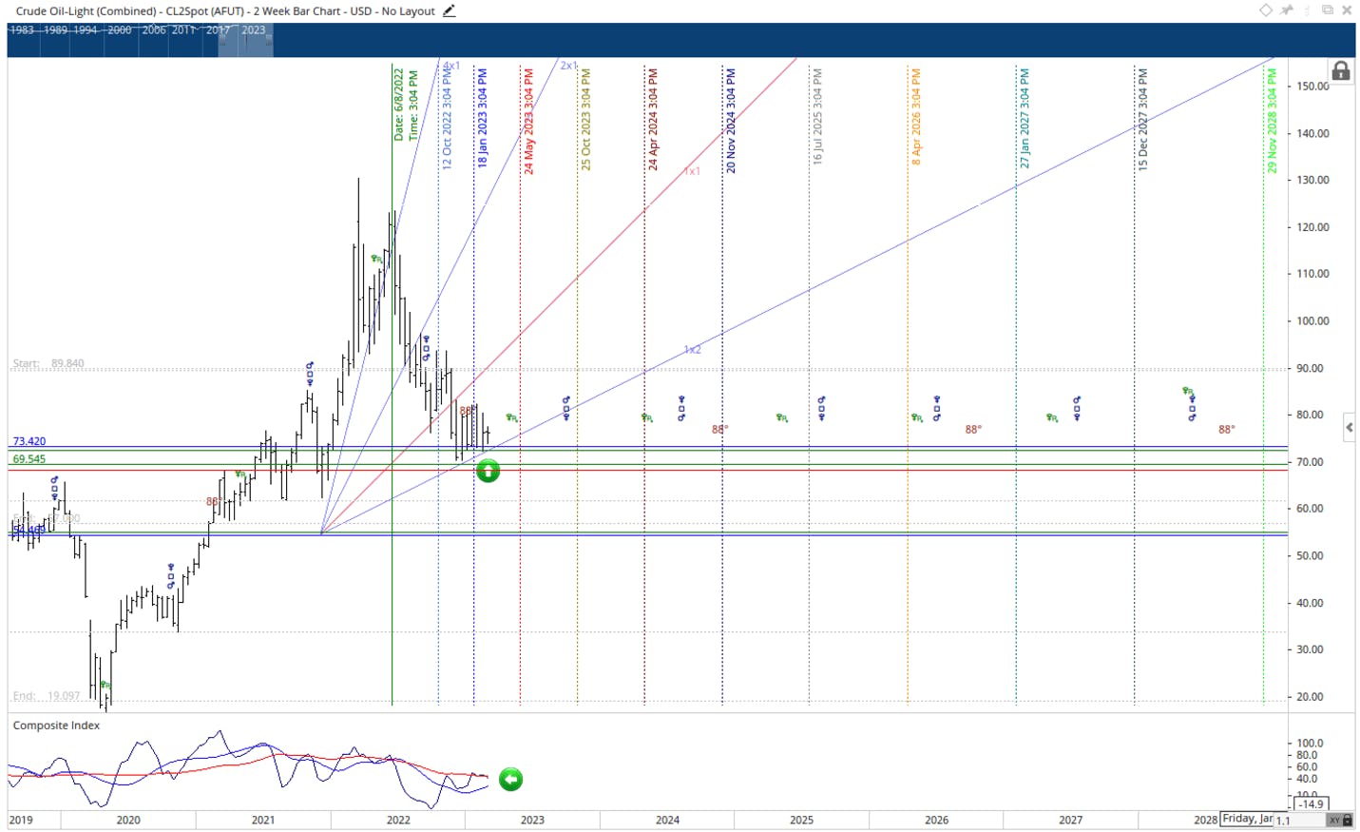This screenshot has height=832, width=1360.
Task: Click the 69.545 price level label
Action: (29, 459)
